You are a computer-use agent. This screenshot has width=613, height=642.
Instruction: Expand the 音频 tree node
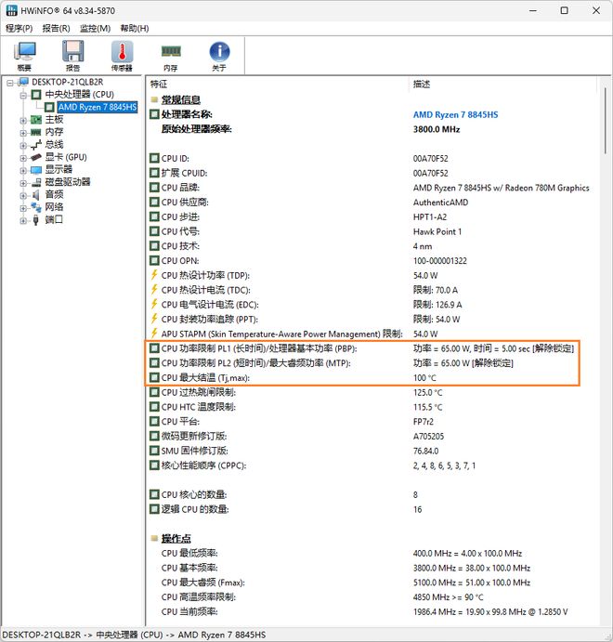point(23,196)
